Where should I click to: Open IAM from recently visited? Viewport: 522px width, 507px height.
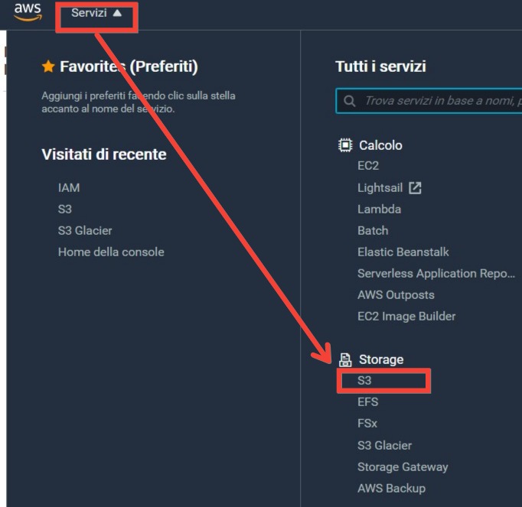point(69,188)
